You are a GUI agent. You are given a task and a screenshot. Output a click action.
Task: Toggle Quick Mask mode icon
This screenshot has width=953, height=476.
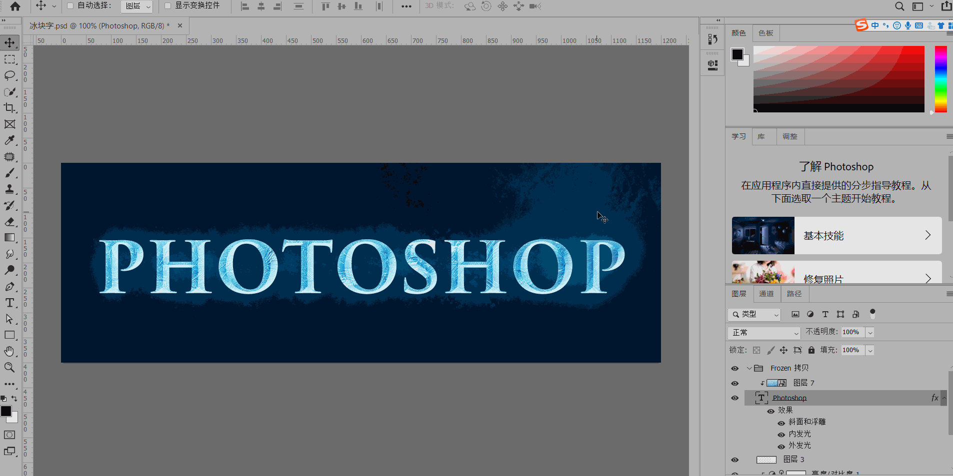(9, 435)
